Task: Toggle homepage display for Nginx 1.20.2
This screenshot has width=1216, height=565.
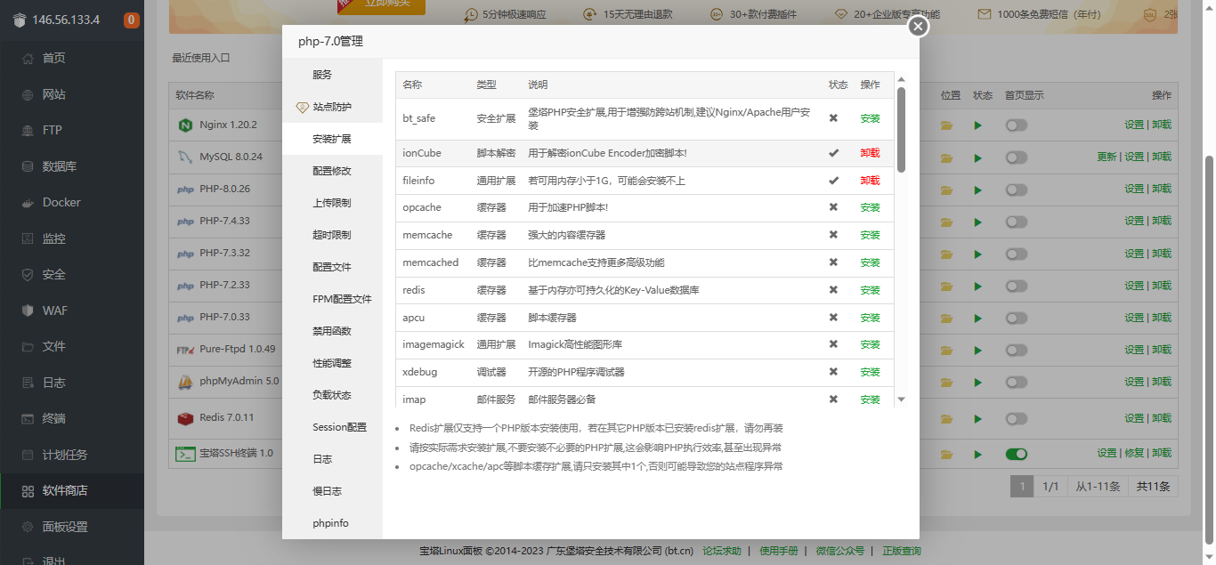Action: [1016, 125]
